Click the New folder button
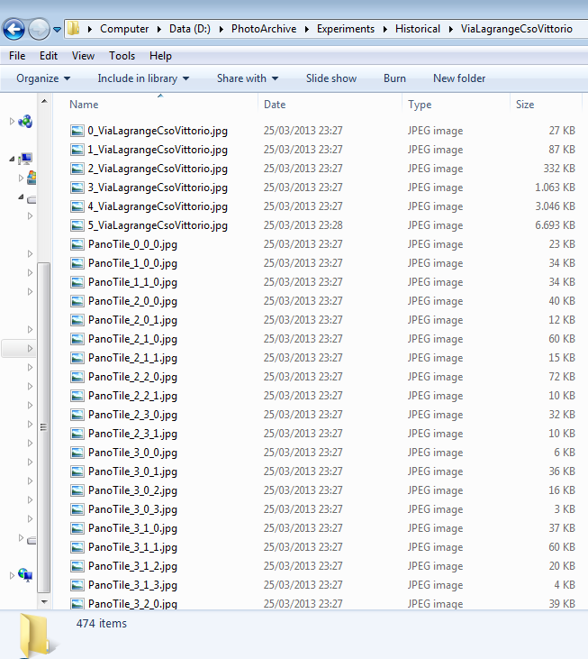 [458, 78]
